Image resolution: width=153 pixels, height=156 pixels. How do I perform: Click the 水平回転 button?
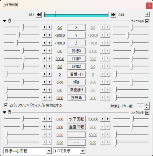pos(76,119)
